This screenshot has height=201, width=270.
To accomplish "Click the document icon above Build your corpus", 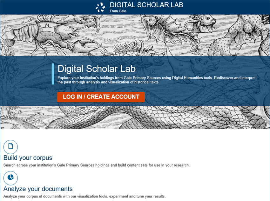I will pos(10,147).
